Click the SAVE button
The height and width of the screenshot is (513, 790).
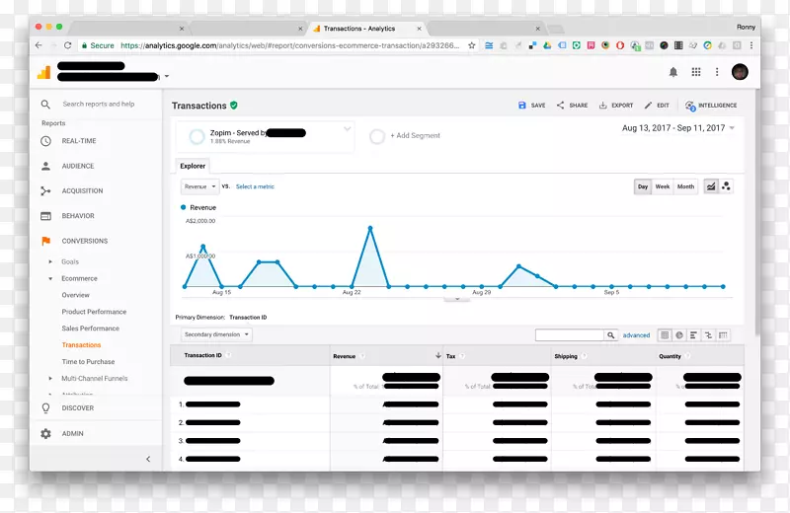point(531,106)
